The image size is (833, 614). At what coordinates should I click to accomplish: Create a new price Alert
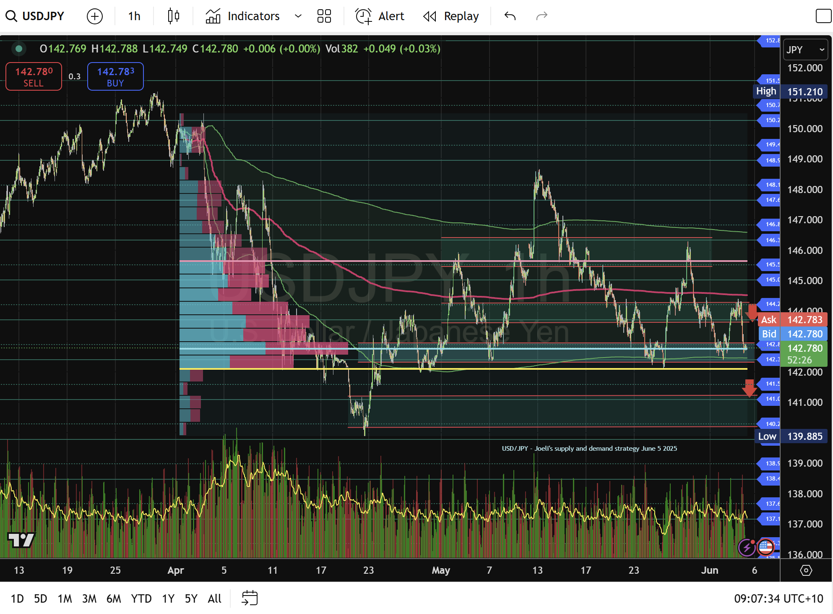click(380, 16)
